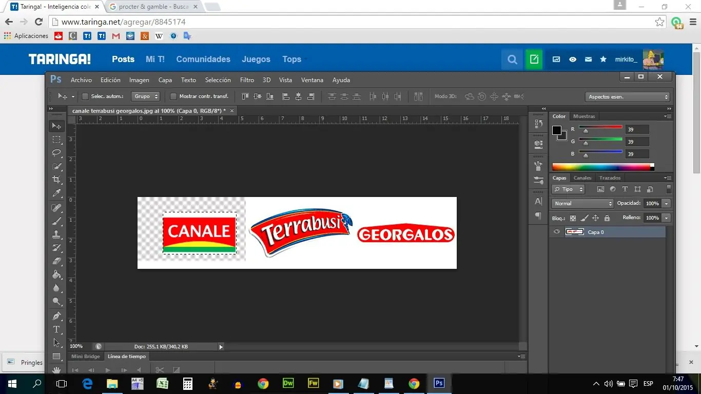The image size is (701, 394).
Task: Open the Opacidad slider dropdown arrow
Action: tap(666, 204)
